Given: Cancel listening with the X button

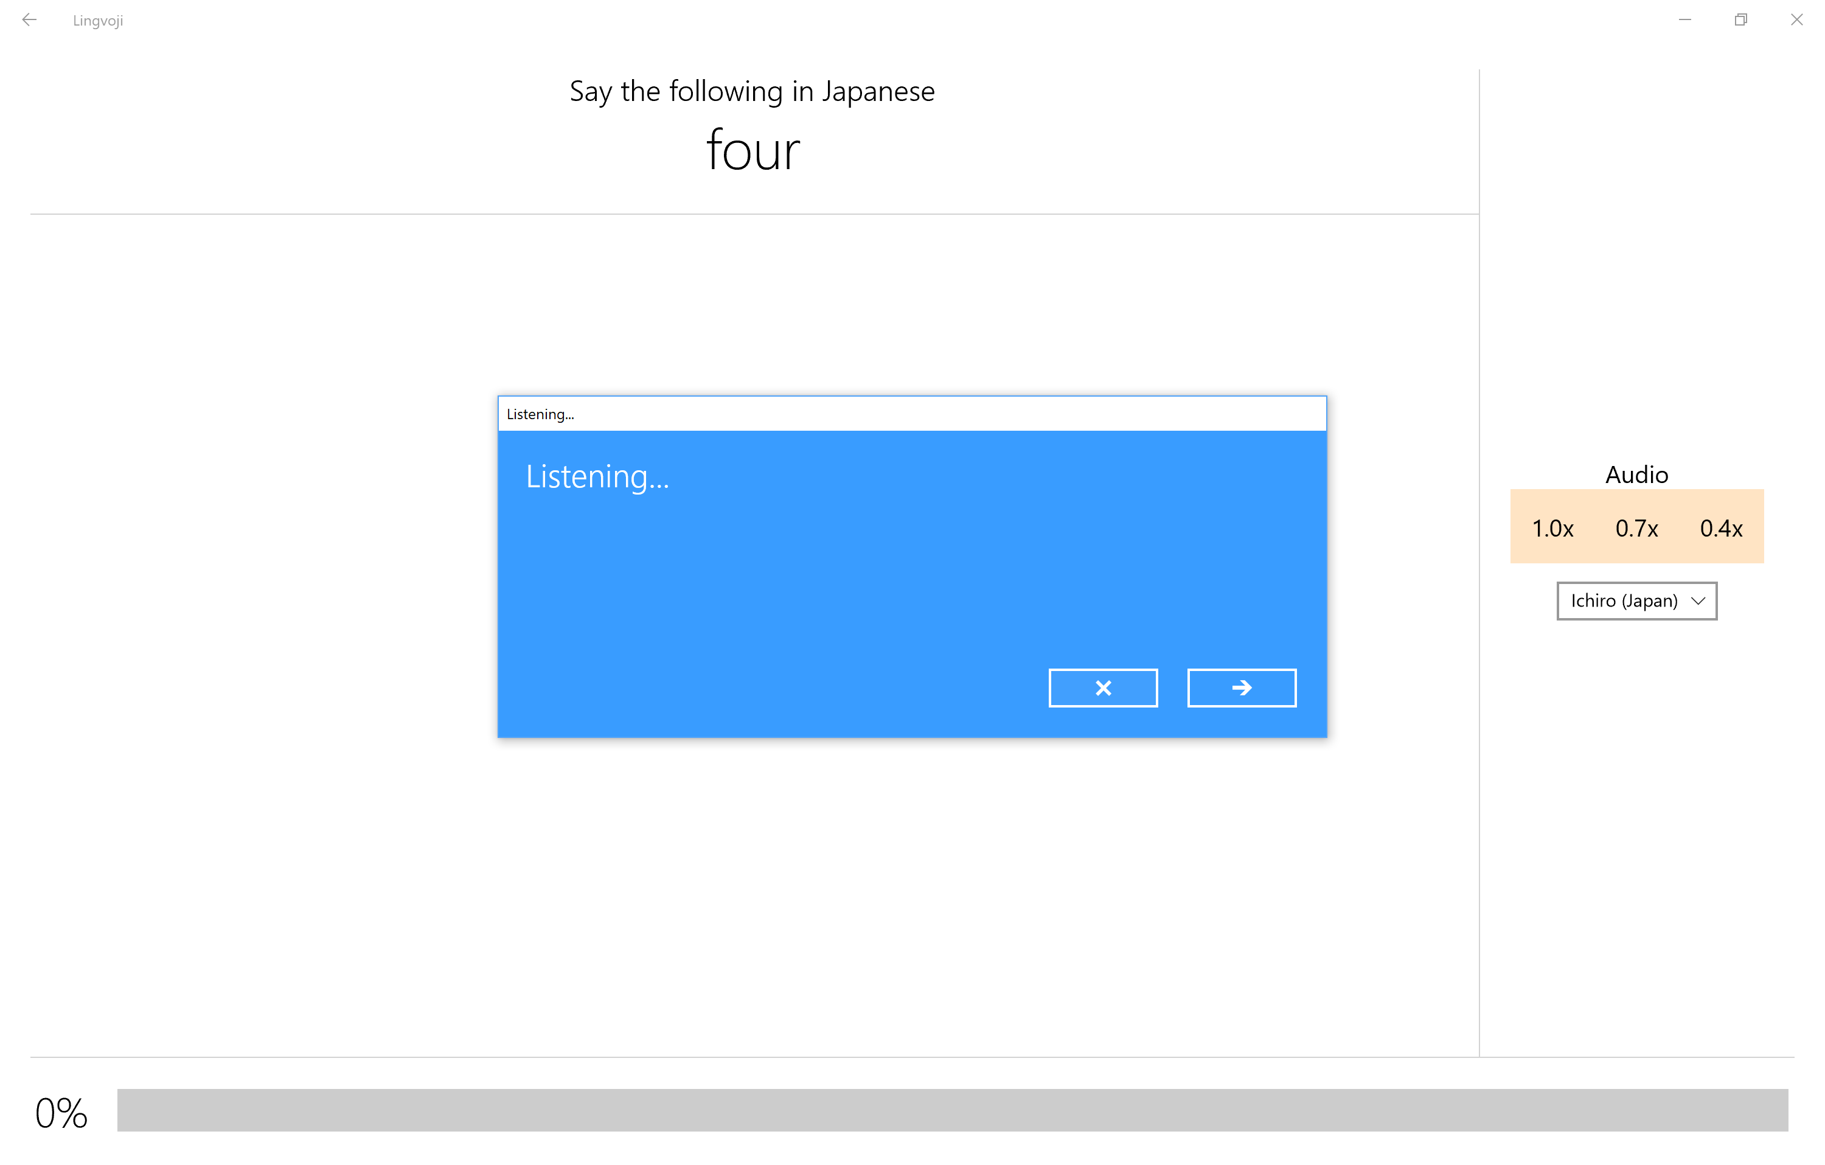Looking at the screenshot, I should 1103,687.
